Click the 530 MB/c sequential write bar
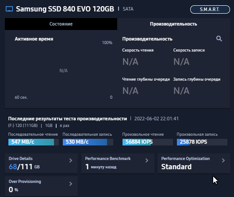The image size is (234, 197). pyautogui.click(x=88, y=142)
